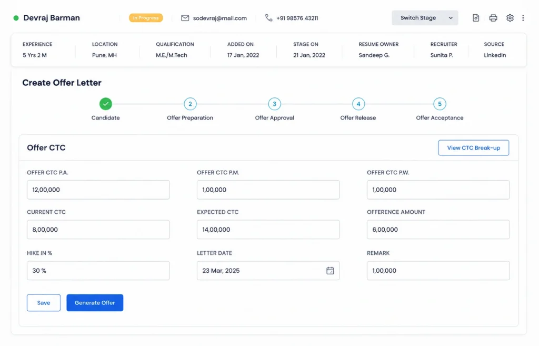Go to step 3 Offer Approval
Viewport: 539px width, 346px height.
tap(274, 104)
